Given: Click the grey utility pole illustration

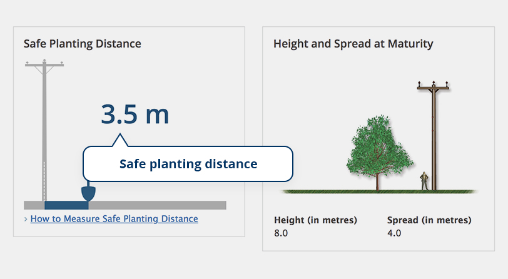Looking at the screenshot, I should (44, 130).
